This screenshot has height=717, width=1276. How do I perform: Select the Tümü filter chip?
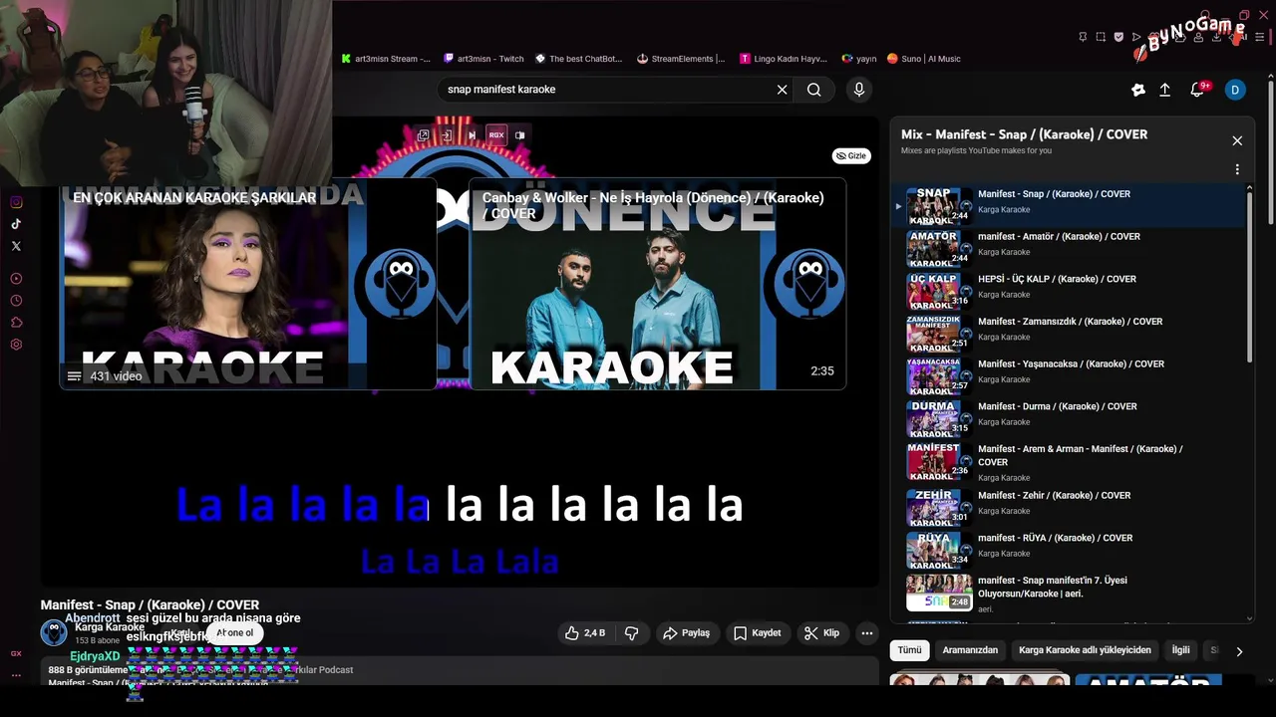[909, 650]
